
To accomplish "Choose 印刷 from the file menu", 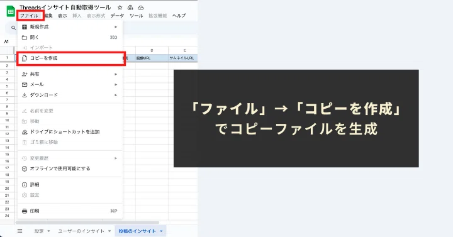I will point(70,211).
